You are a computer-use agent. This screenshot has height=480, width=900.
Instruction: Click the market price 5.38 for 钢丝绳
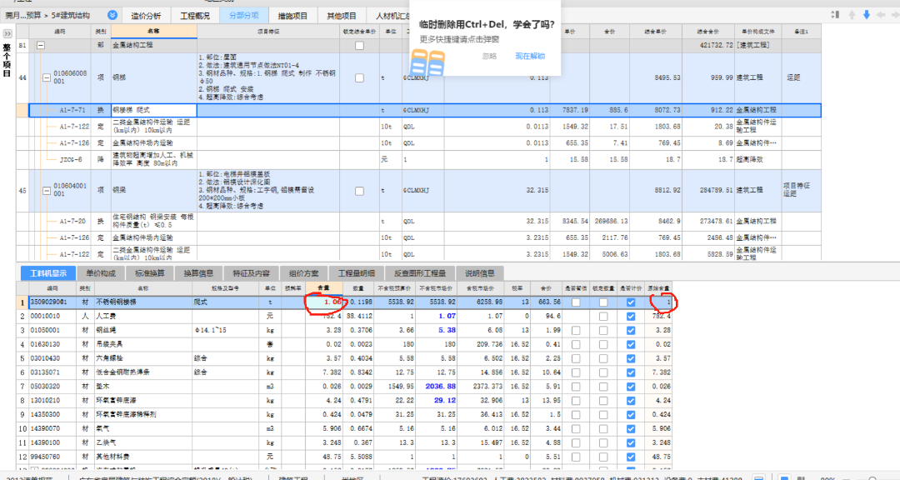point(436,331)
